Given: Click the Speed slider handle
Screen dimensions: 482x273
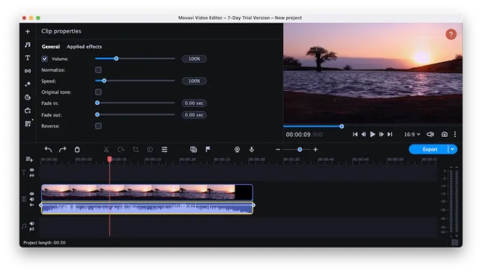Looking at the screenshot, I should tap(104, 81).
